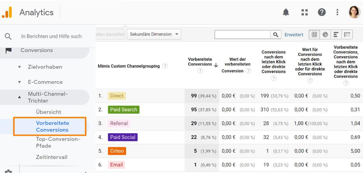Open the three-dot more options menu
The height and width of the screenshot is (173, 363).
point(337,12)
